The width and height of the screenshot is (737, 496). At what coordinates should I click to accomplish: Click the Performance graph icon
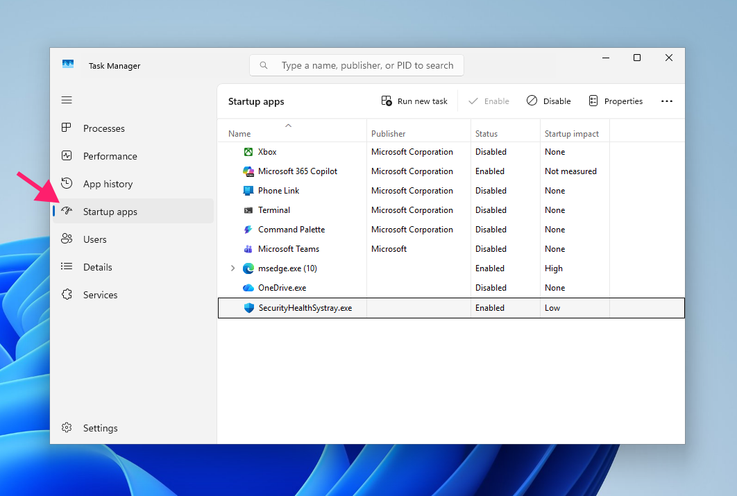tap(67, 155)
